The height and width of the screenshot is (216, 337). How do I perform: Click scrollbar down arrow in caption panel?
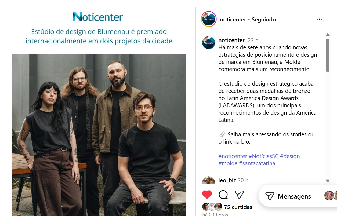pos(328,181)
